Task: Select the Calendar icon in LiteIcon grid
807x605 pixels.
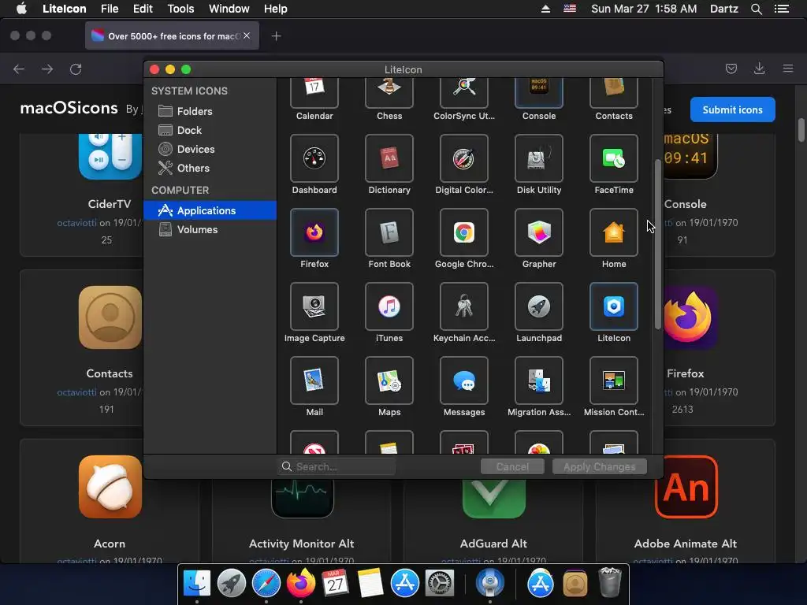Action: coord(314,93)
